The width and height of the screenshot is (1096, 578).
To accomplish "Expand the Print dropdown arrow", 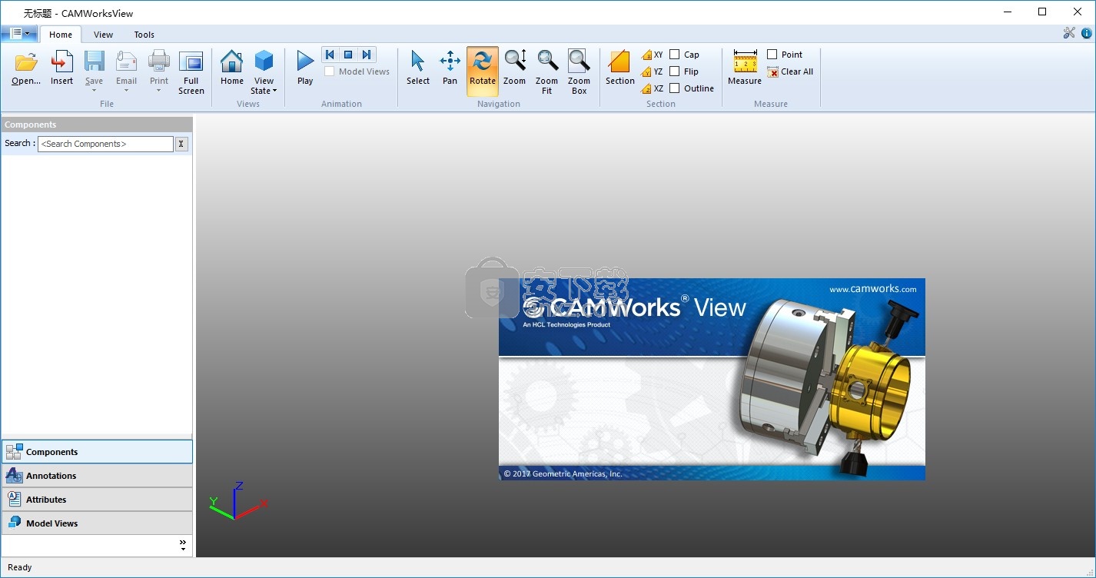I will [159, 91].
